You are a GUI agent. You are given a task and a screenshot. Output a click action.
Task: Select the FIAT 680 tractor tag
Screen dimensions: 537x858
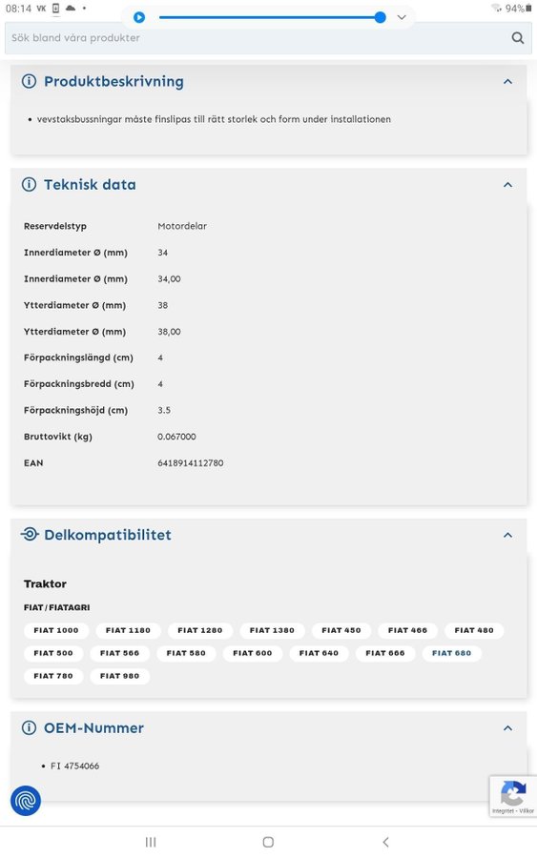point(451,653)
